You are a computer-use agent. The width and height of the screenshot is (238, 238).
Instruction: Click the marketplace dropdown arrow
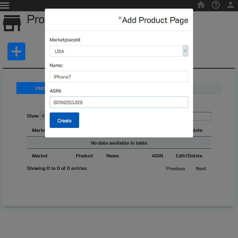(185, 51)
